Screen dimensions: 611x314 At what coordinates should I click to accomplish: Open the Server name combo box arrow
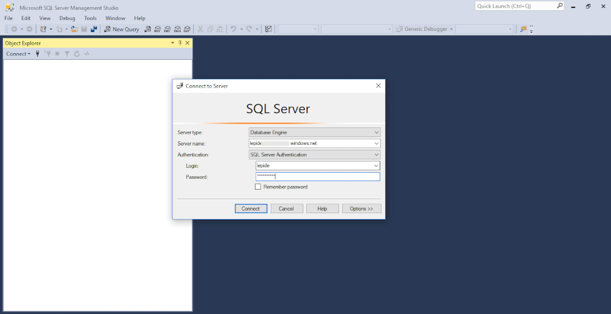pyautogui.click(x=377, y=143)
